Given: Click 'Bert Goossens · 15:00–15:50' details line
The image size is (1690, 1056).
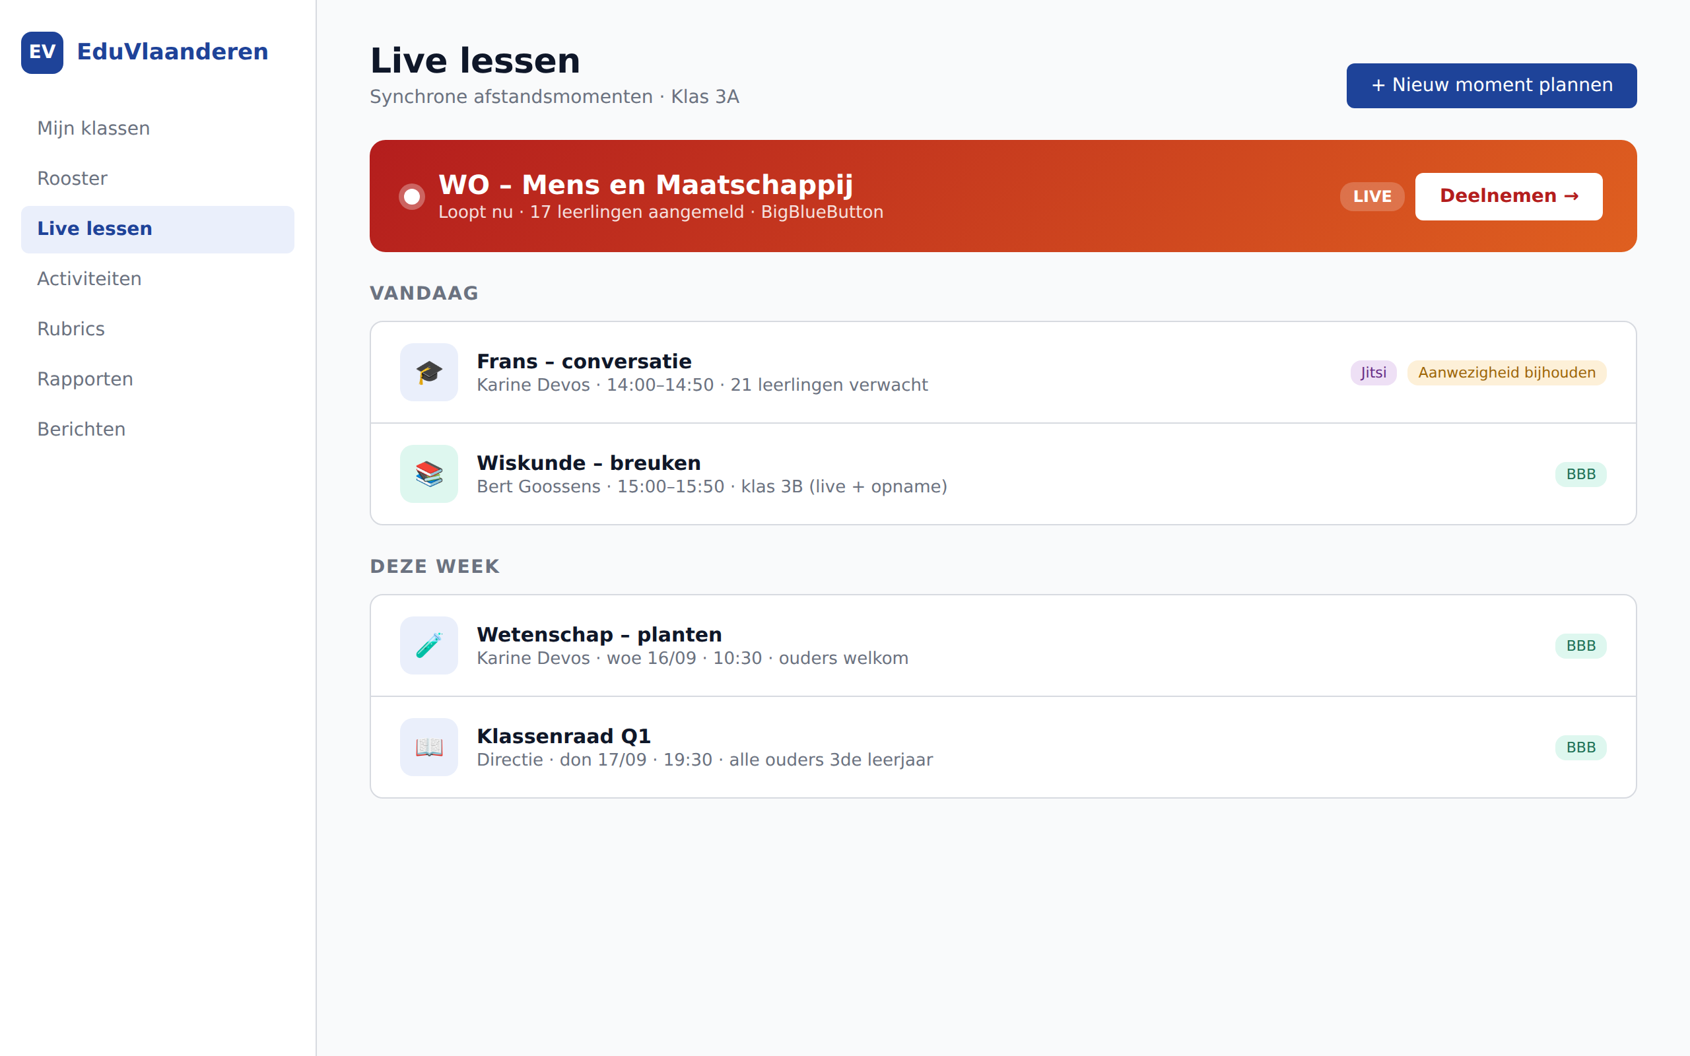Looking at the screenshot, I should [712, 487].
